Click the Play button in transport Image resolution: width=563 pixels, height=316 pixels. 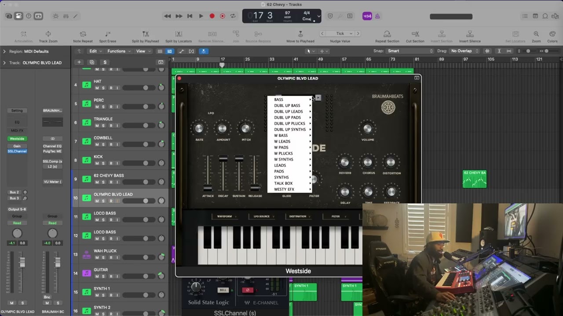coord(201,16)
